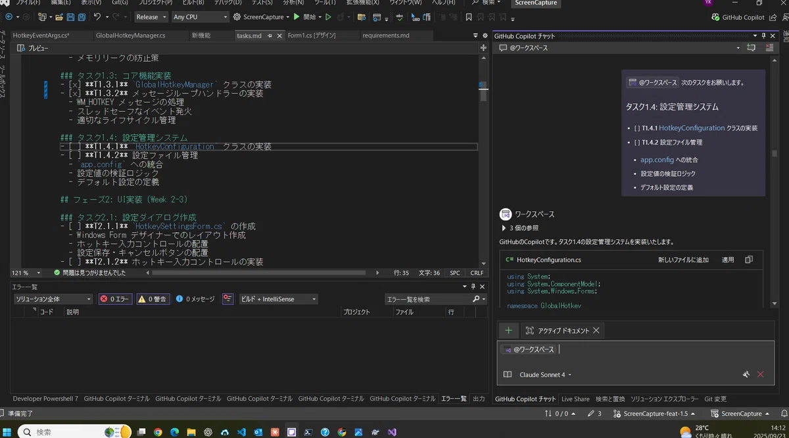Image resolution: width=789 pixels, height=438 pixels.
Task: Click the navigate backward arrow icon
Action: coord(9,17)
